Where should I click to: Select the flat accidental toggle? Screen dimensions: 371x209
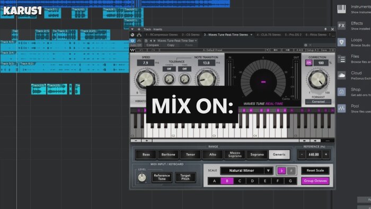pos(281,170)
